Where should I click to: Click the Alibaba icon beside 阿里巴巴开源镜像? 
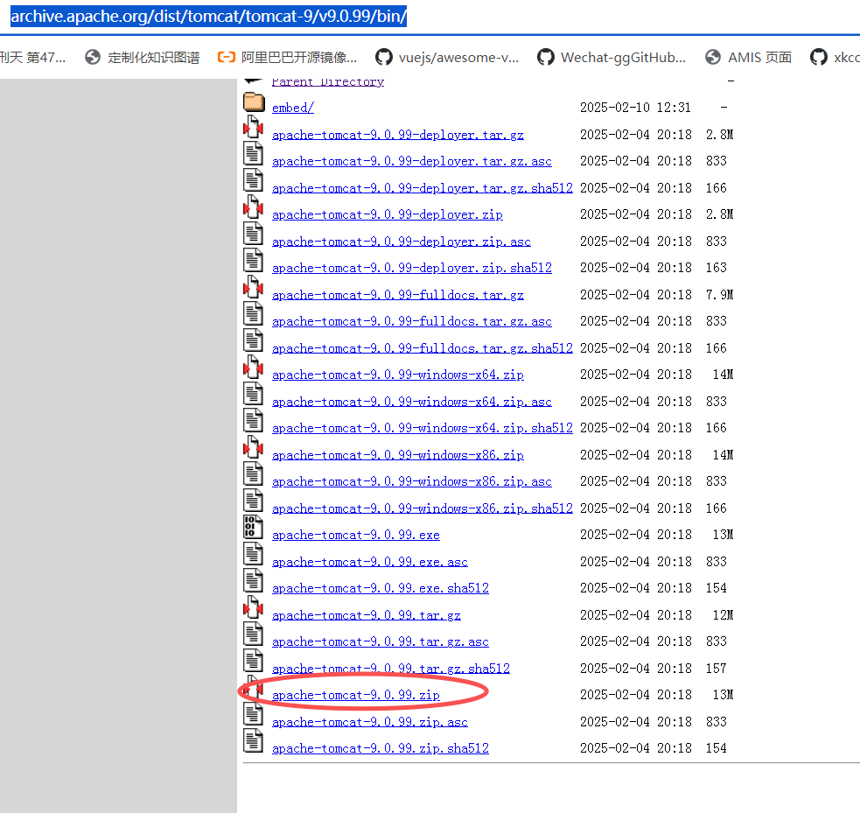click(227, 57)
